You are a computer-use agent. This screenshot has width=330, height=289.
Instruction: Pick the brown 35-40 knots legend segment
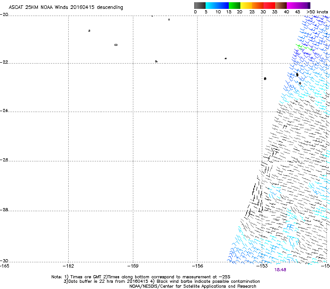[x=281, y=5]
